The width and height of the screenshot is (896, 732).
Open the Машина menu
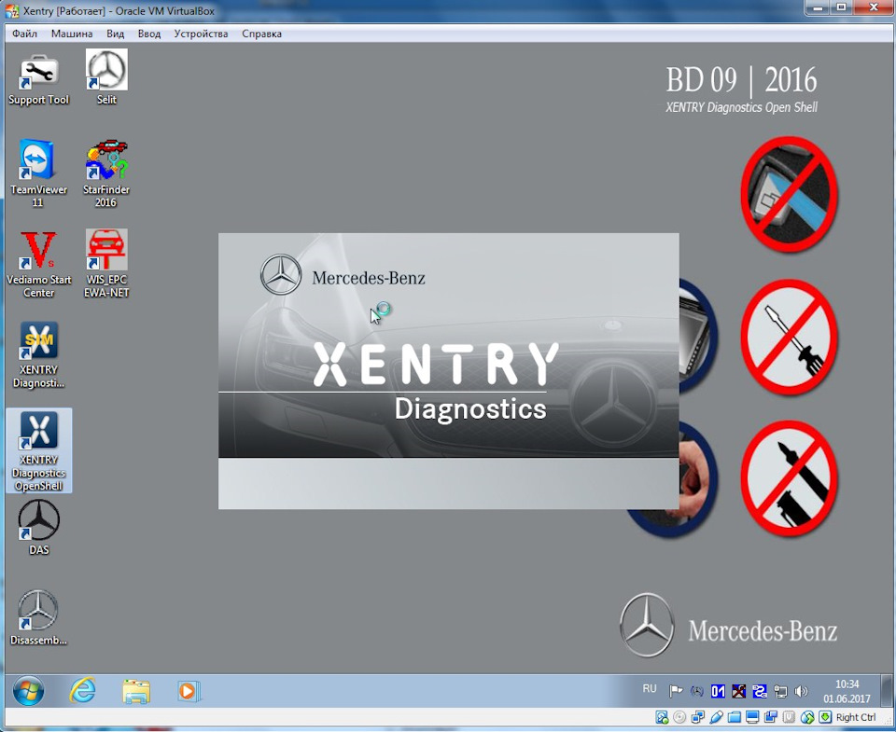(x=72, y=34)
